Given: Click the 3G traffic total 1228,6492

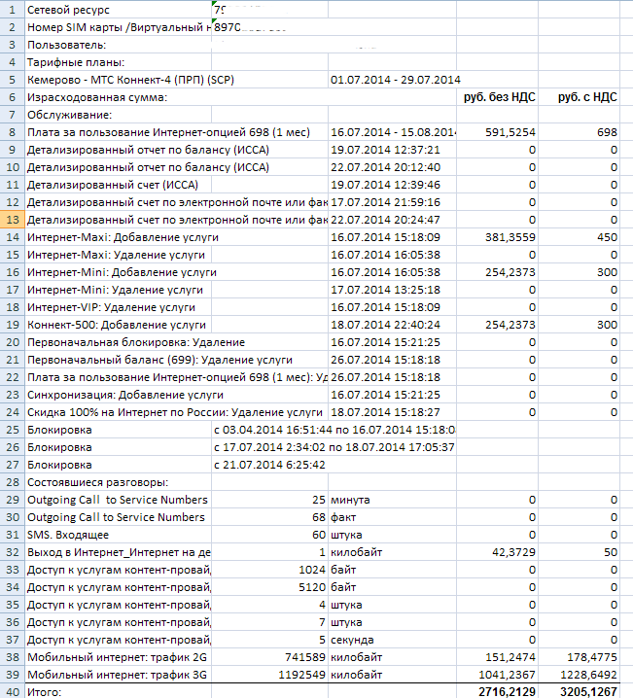Looking at the screenshot, I should coord(585,674).
